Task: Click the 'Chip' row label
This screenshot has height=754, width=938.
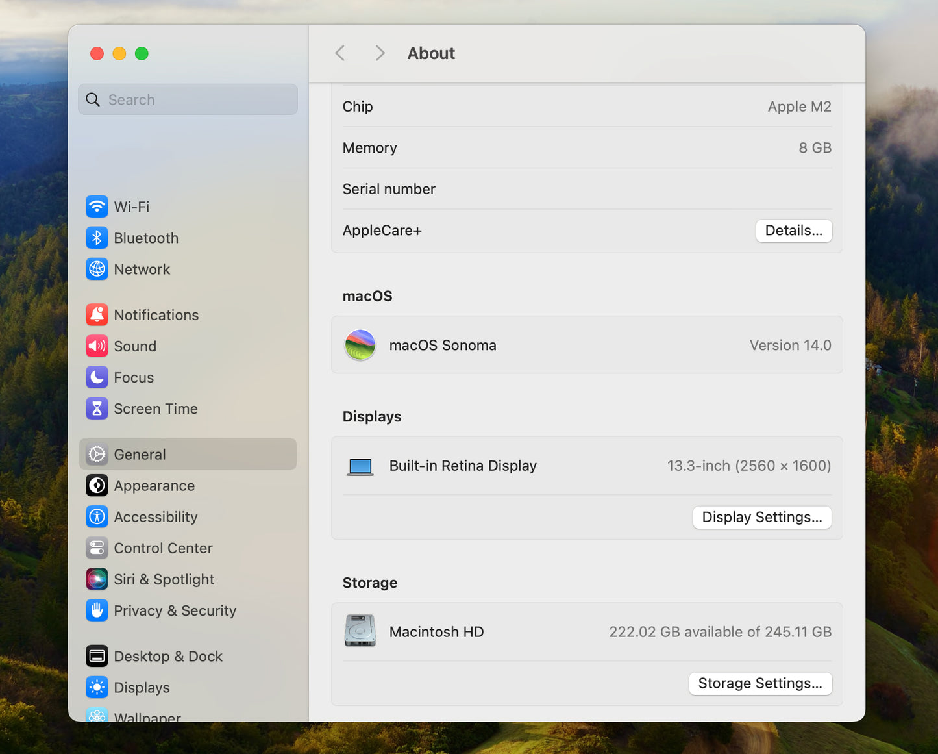Action: (358, 107)
